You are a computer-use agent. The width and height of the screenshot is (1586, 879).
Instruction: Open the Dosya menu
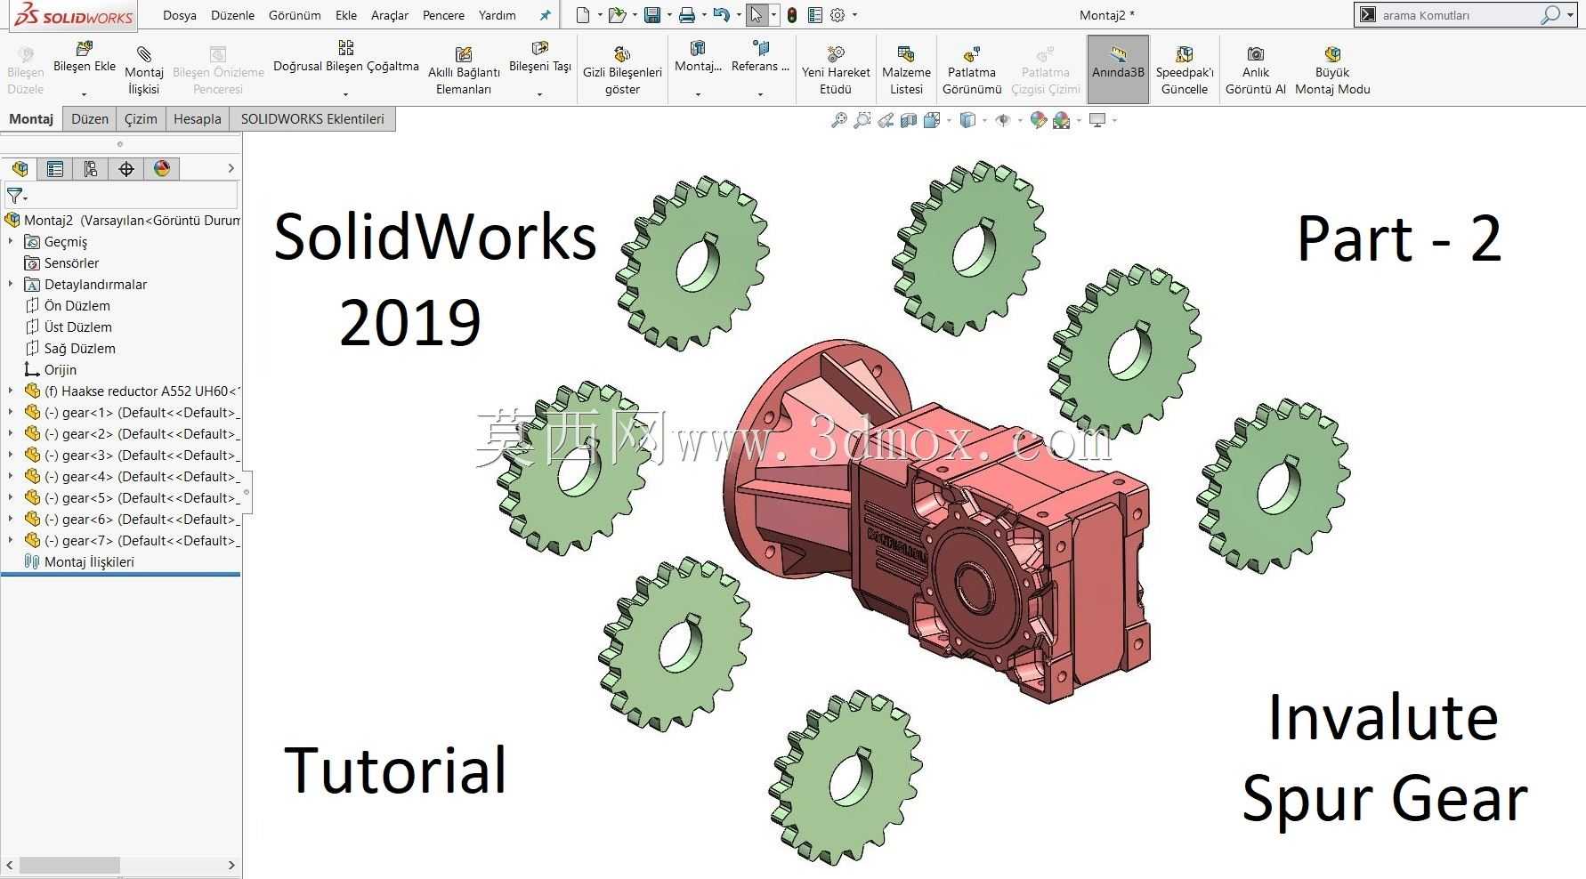pos(180,15)
